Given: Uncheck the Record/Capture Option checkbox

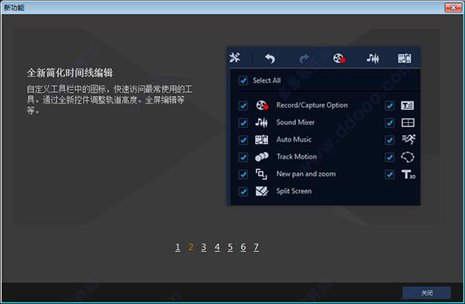Looking at the screenshot, I should click(243, 105).
